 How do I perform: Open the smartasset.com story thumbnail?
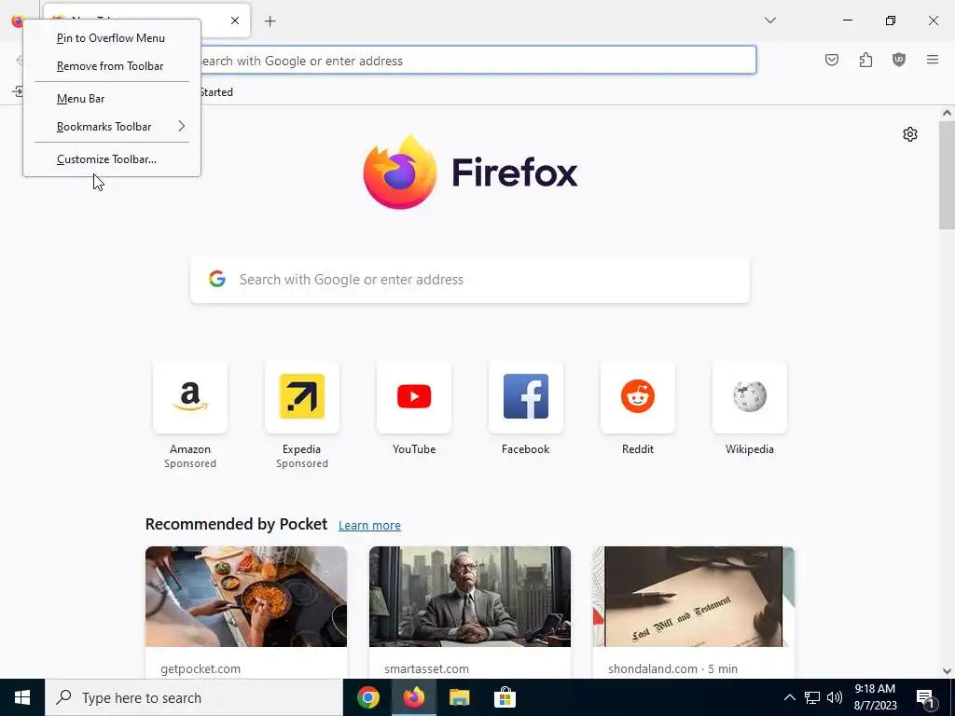click(470, 597)
